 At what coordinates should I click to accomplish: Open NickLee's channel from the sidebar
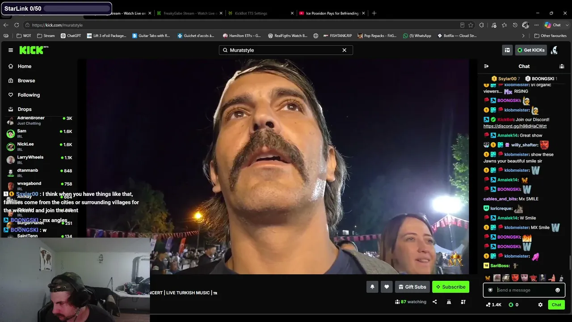click(x=39, y=146)
